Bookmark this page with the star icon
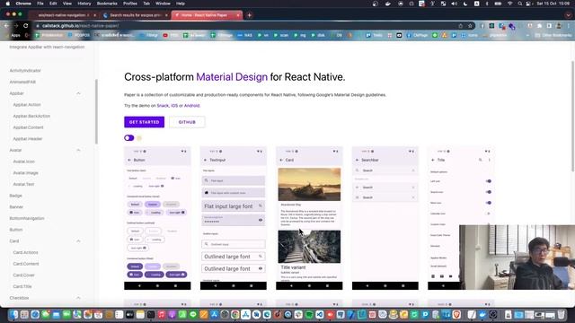This screenshot has height=323, width=575. click(x=470, y=26)
